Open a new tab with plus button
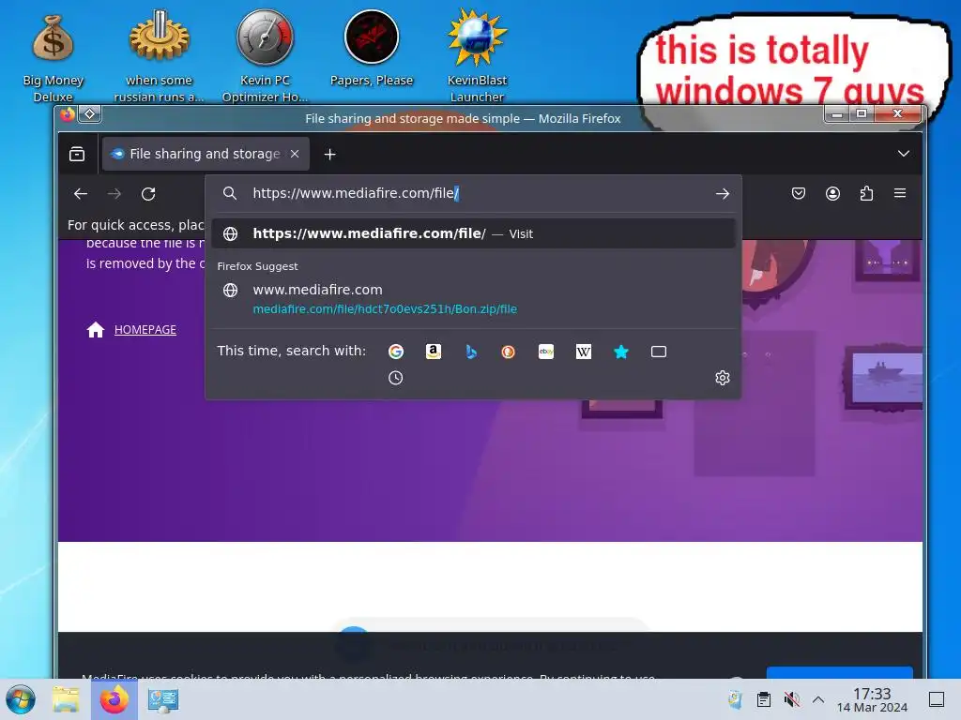Screen dimensions: 961x720 (329, 155)
